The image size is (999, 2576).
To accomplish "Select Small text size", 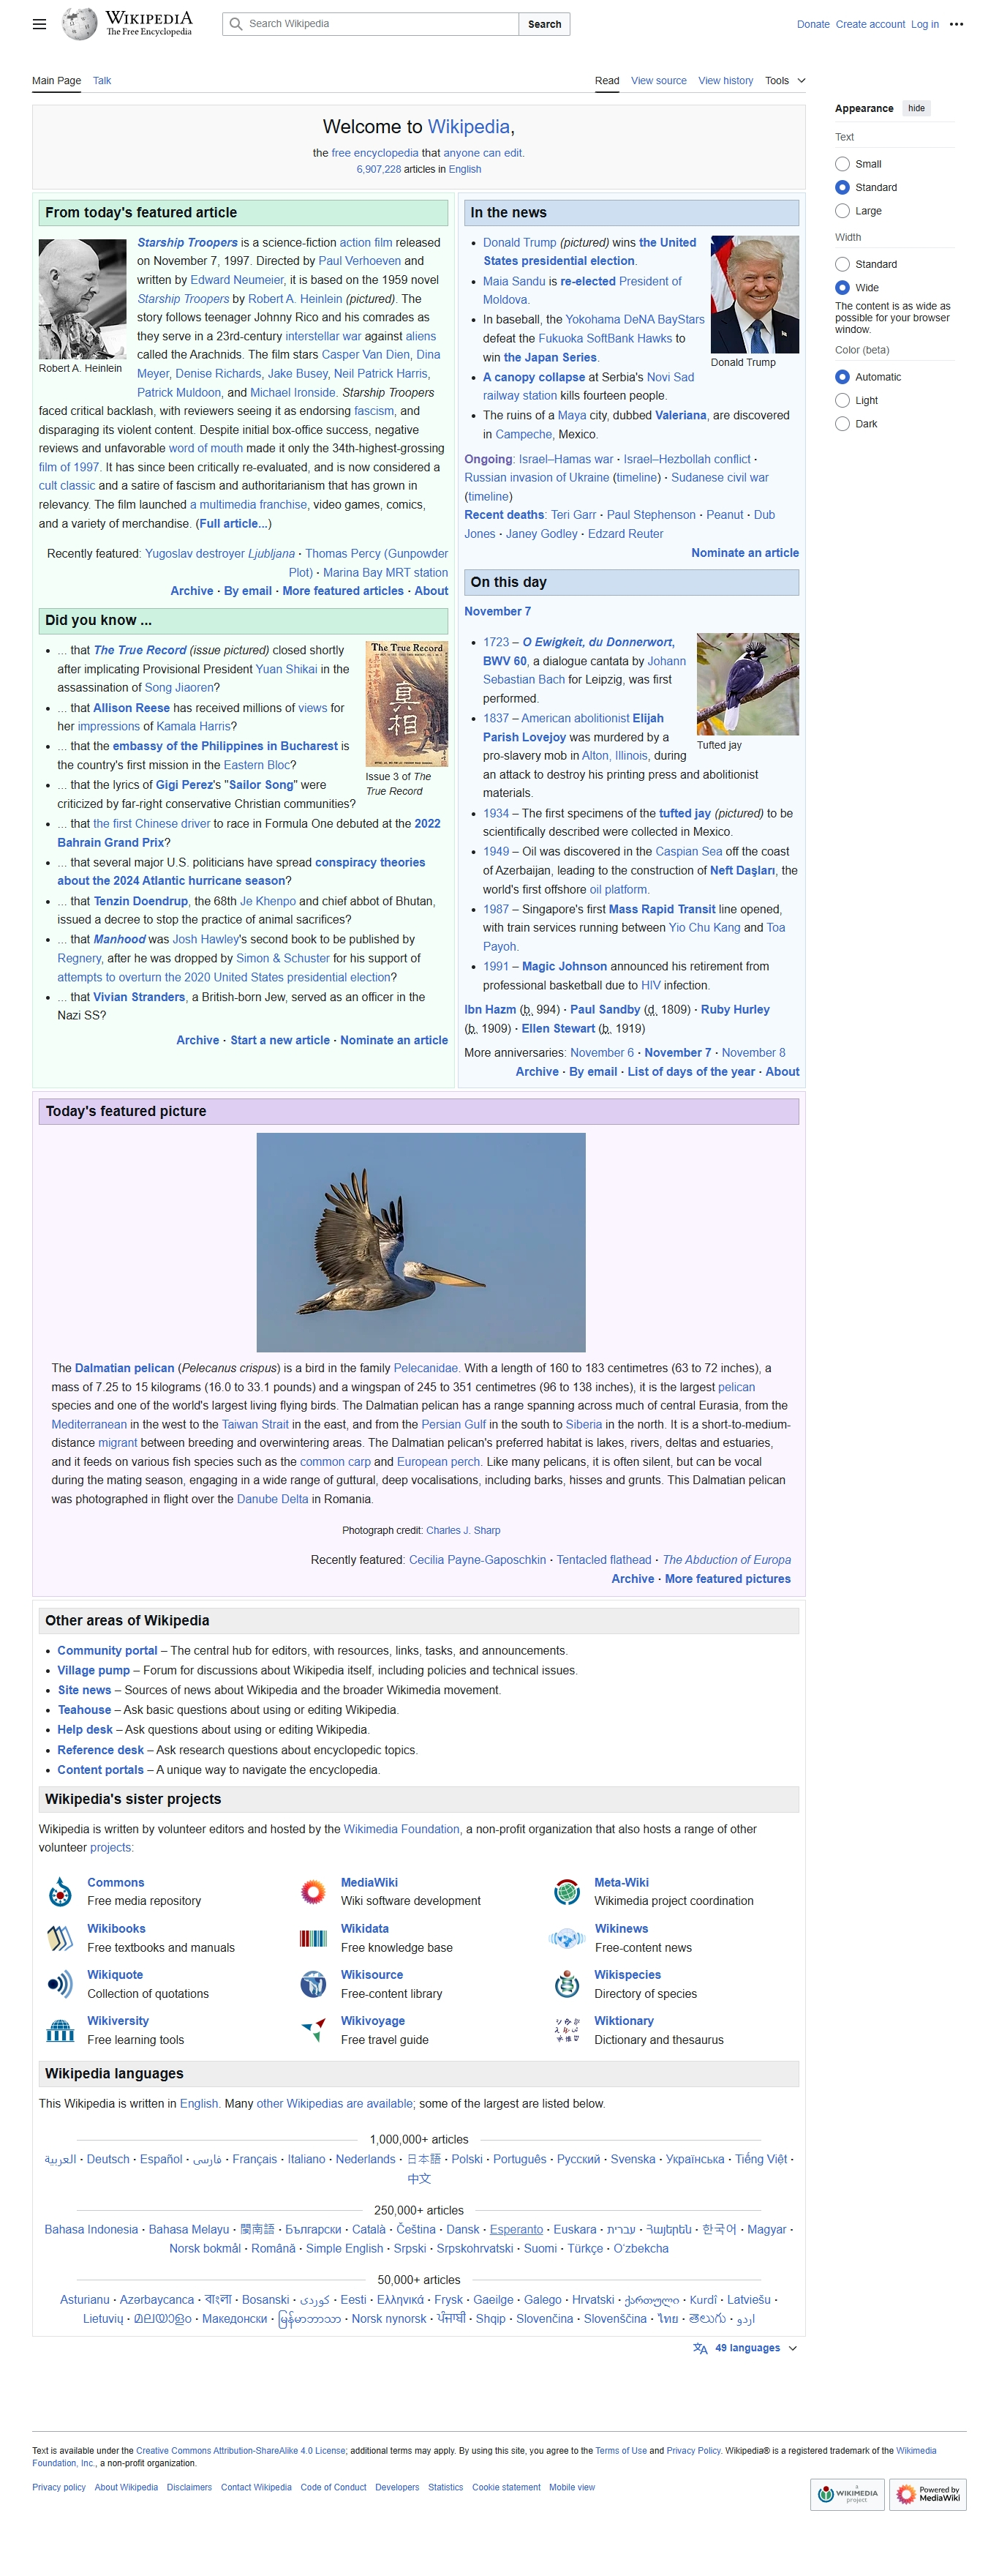I will click(842, 164).
